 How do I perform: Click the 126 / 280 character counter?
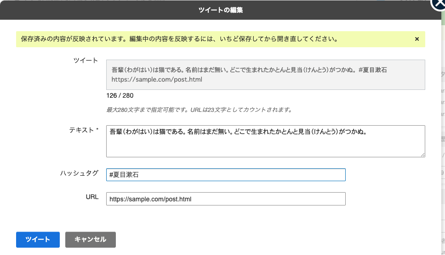click(x=120, y=96)
